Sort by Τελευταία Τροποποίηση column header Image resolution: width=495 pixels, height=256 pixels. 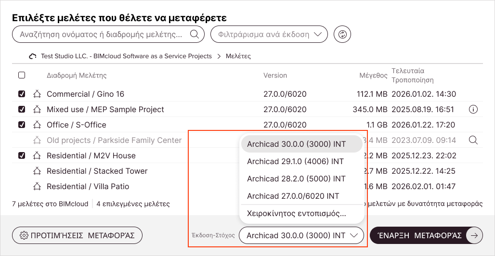413,75
